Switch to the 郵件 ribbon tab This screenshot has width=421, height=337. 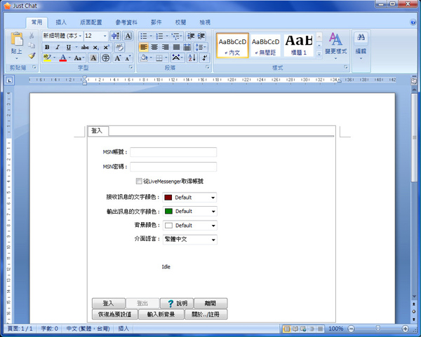[x=156, y=22]
